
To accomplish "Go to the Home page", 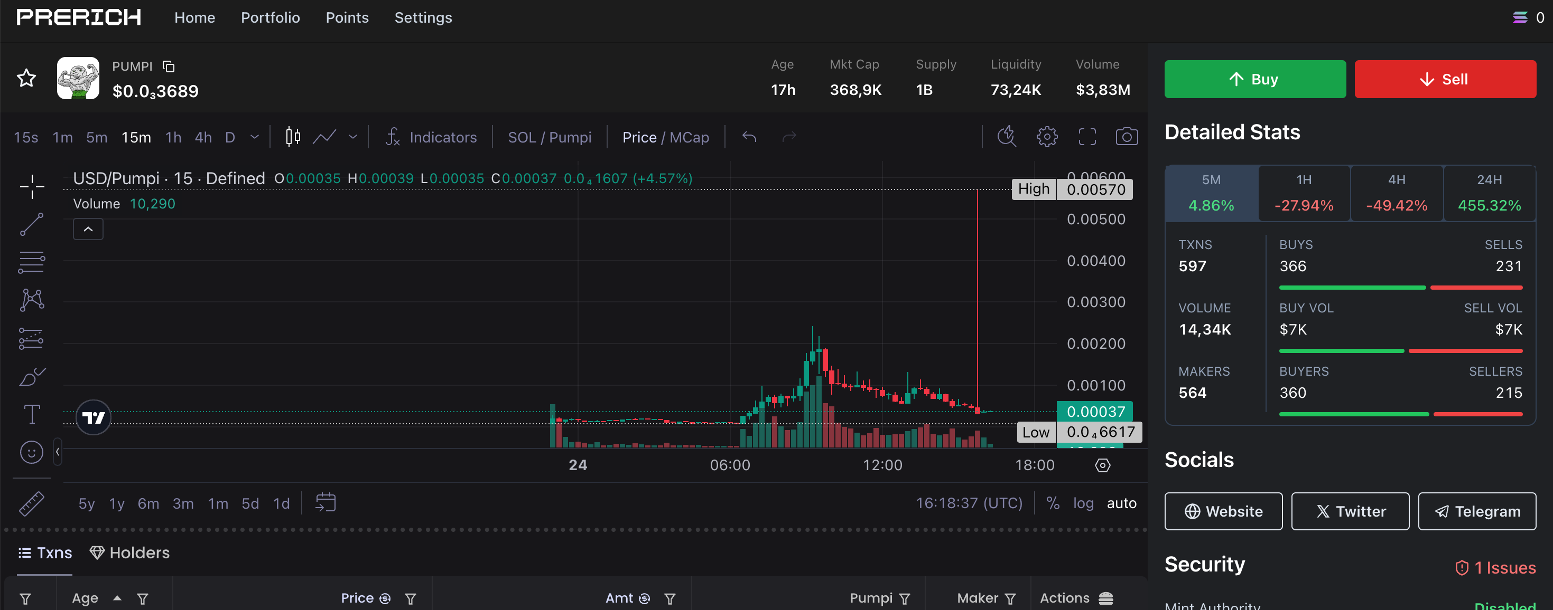I will click(x=195, y=17).
